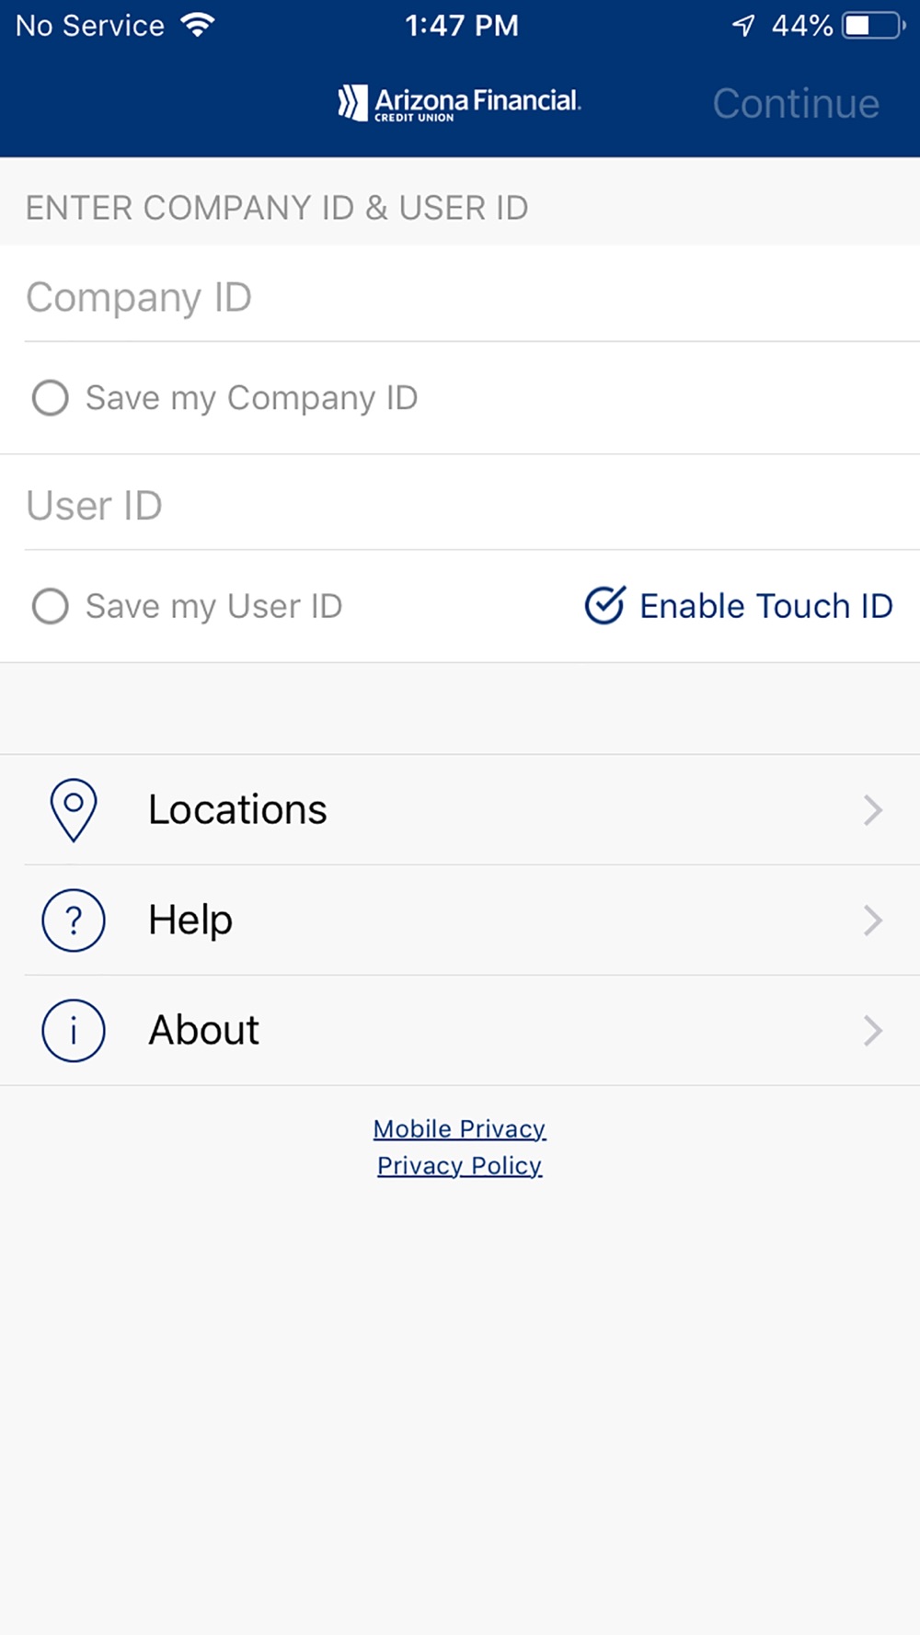Tap the Touch ID checkmark icon
Viewport: 920px width, 1635px height.
pos(604,605)
